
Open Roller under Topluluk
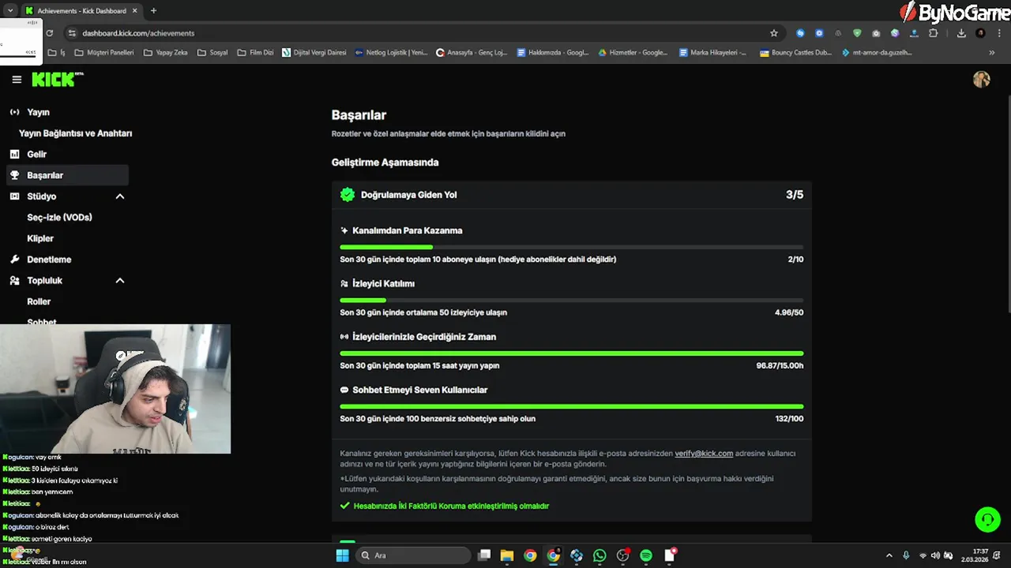click(39, 301)
